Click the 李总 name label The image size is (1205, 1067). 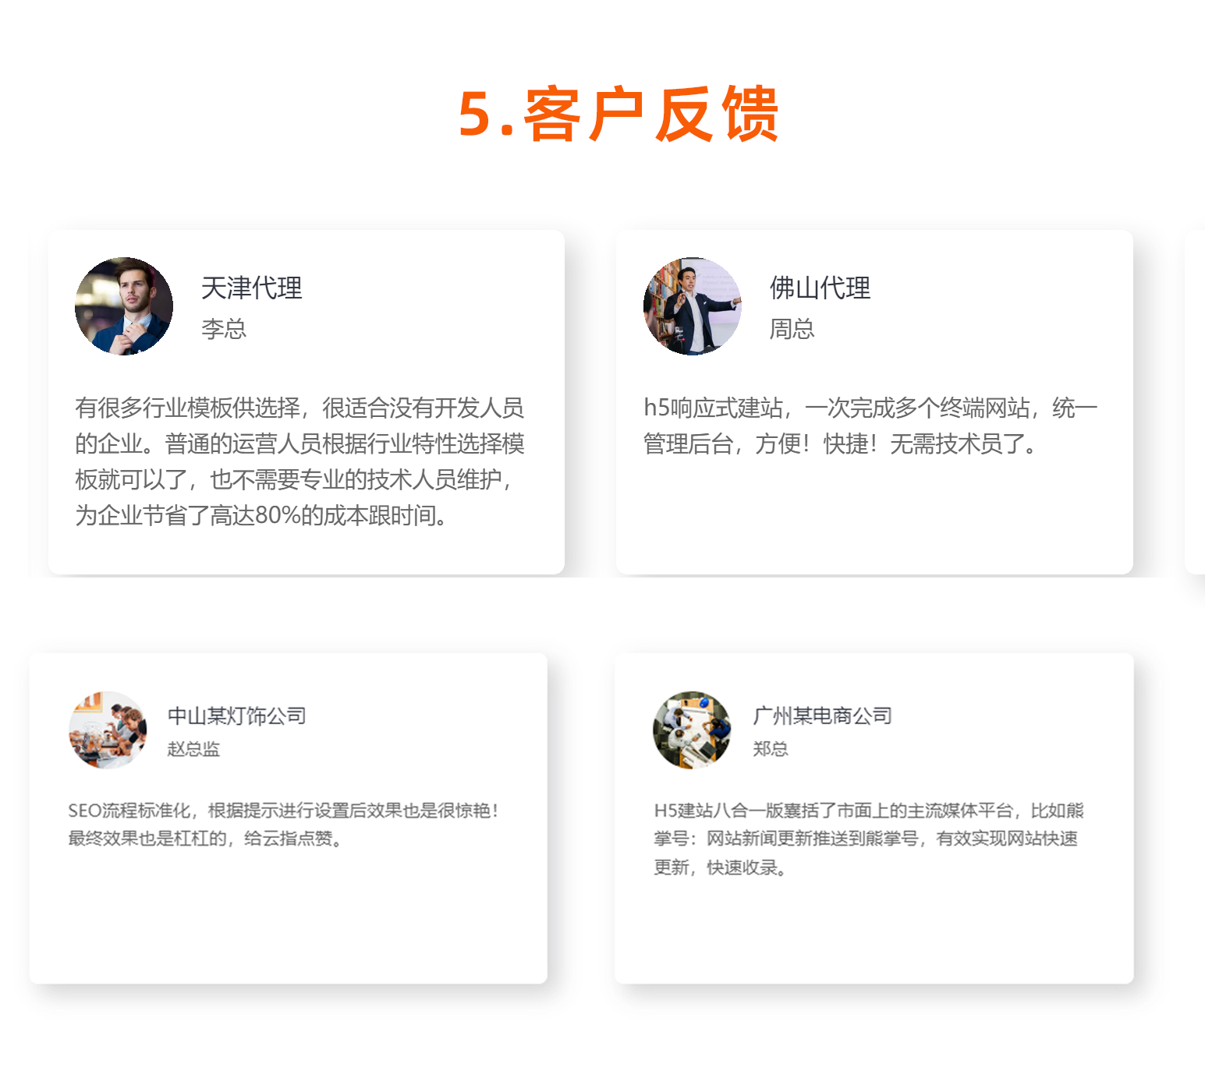(224, 329)
